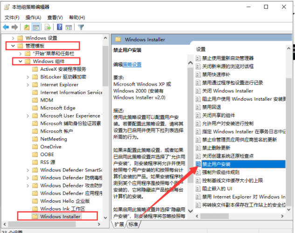The height and width of the screenshot is (233, 295).
Task: Expand the "开始"菜单和任务栏 node
Action: 21,54
